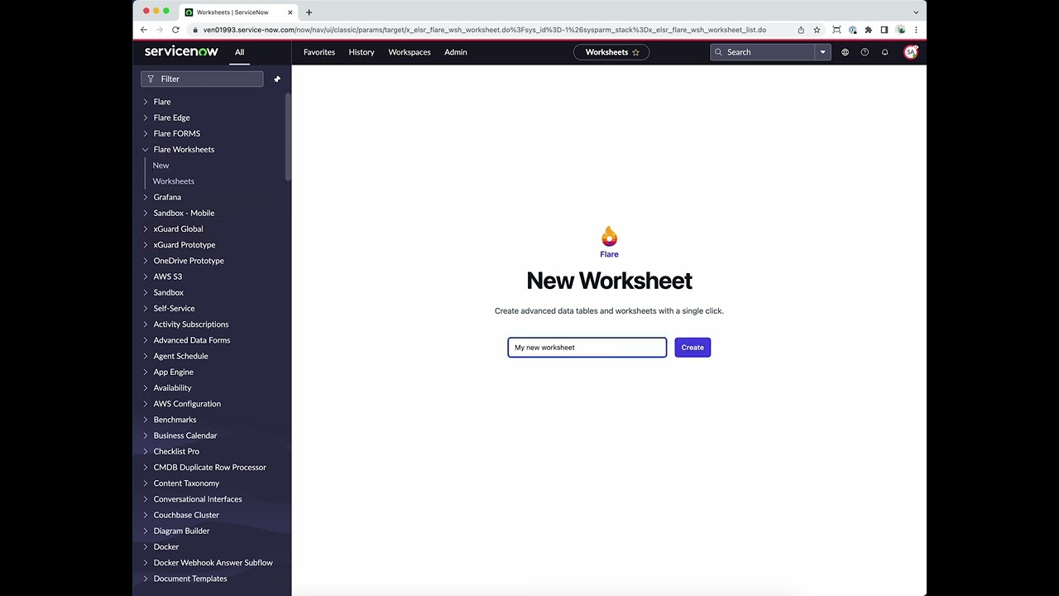Click the browser address bar URL
This screenshot has width=1059, height=596.
(x=485, y=30)
